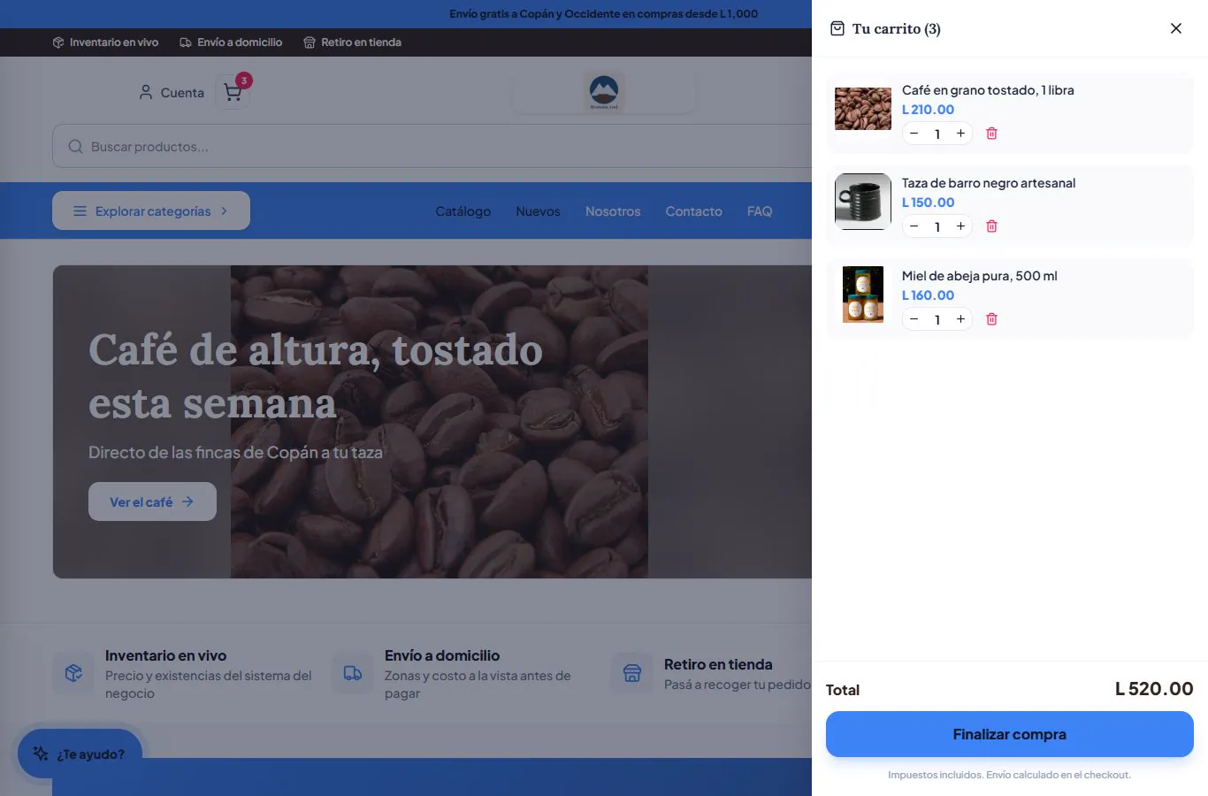Go to the Catálogo page
The width and height of the screenshot is (1208, 796).
tap(463, 211)
